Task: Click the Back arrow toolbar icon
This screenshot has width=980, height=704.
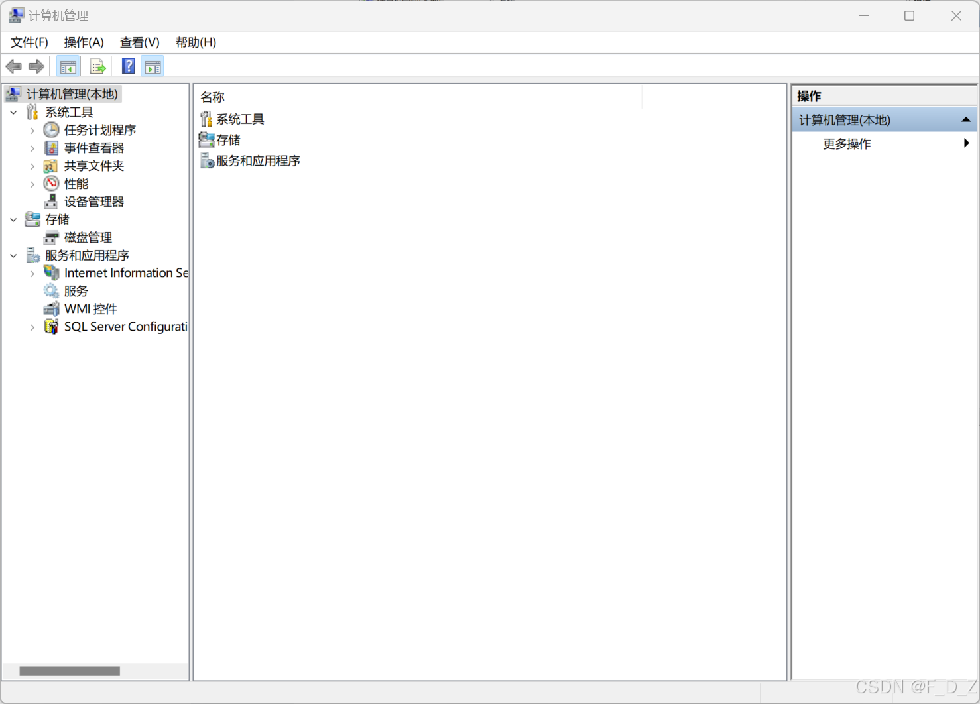Action: (13, 66)
